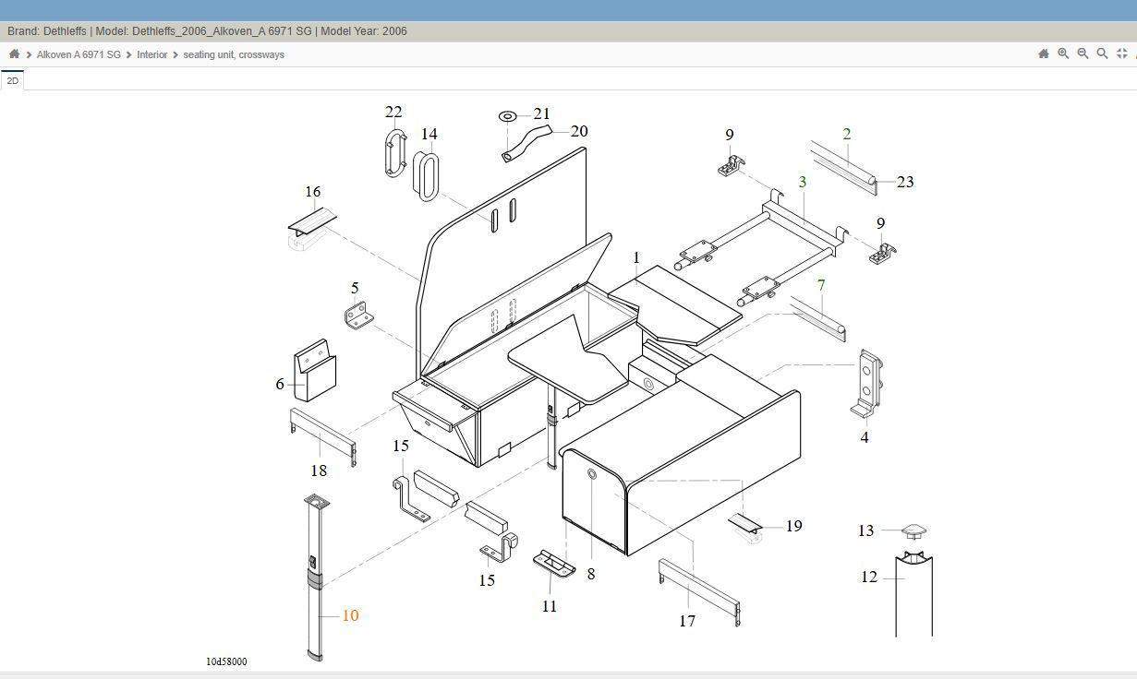1137x679 pixels.
Task: Click the home icon in the right toolbar
Action: (x=1044, y=54)
